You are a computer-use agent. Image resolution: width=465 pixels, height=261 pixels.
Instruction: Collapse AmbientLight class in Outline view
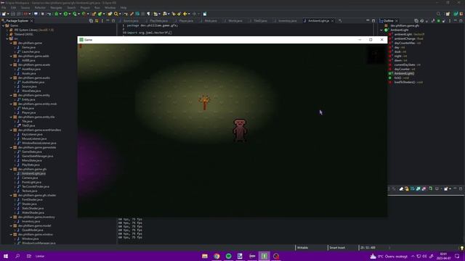pyautogui.click(x=381, y=30)
